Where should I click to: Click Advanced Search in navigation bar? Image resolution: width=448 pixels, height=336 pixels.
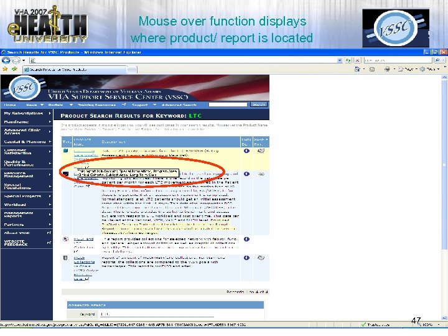coord(179,105)
